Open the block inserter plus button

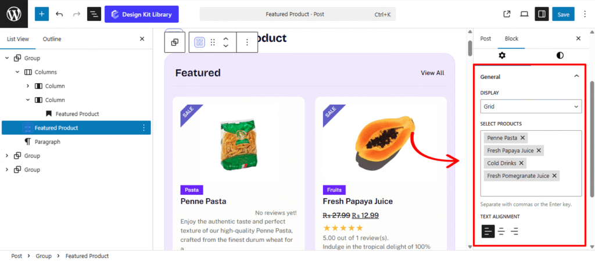[x=42, y=14]
